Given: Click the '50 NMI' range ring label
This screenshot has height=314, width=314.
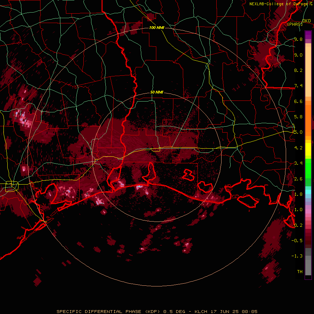Looking at the screenshot, I should 157,92.
